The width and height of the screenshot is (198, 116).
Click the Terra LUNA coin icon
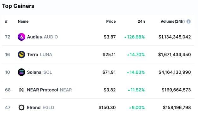(x=21, y=55)
